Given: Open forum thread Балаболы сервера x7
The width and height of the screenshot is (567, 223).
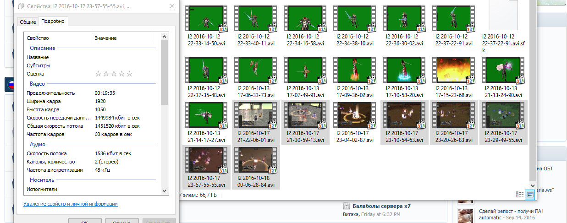Looking at the screenshot, I should 381,206.
